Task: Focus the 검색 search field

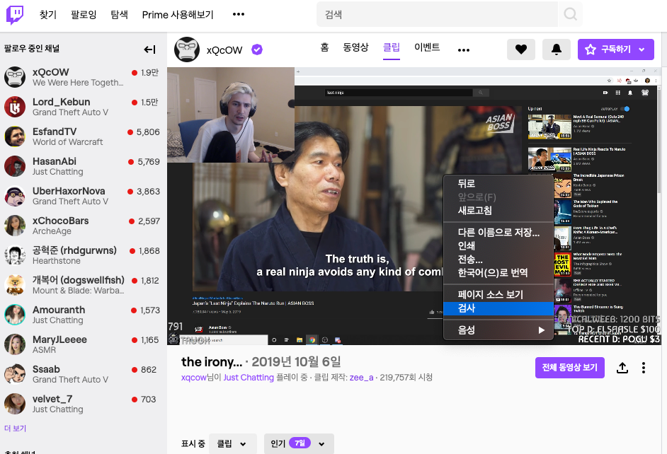Action: [438, 14]
